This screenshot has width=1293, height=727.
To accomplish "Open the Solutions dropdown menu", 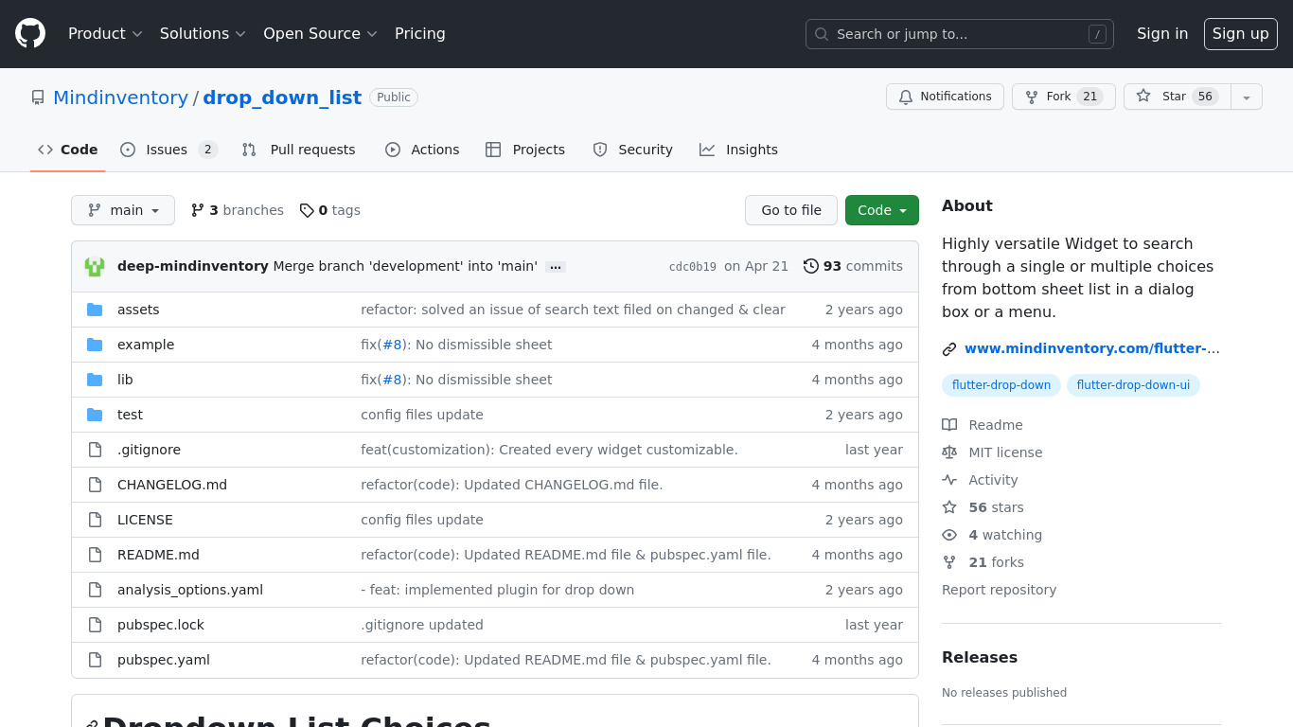I will 203,33.
